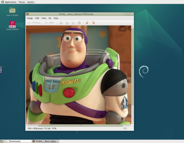Click the Normal Size zoom icon
Image resolution: width=184 pixels, height=143 pixels.
click(73, 22)
